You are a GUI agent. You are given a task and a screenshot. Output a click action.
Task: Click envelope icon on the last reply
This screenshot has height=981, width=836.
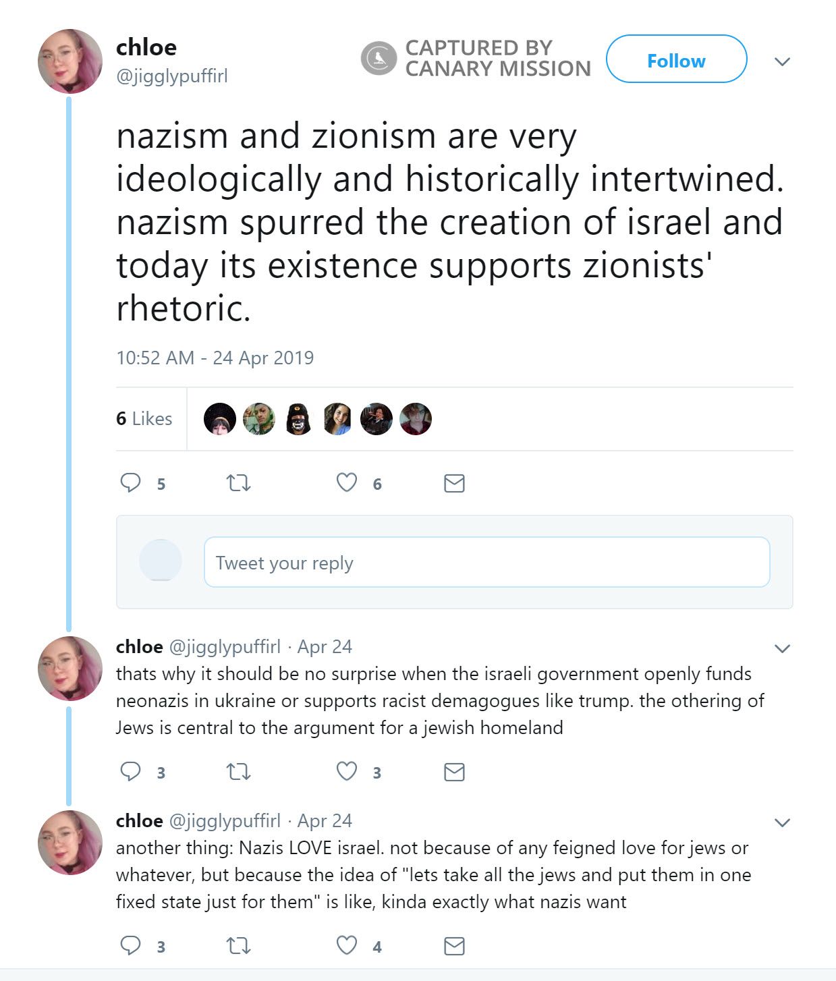click(454, 946)
